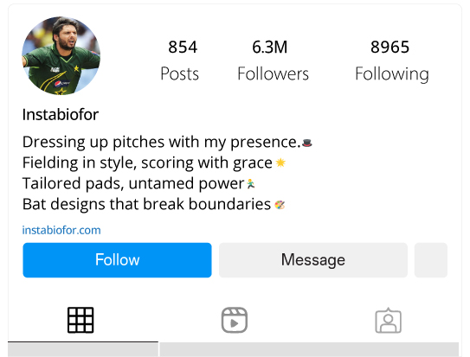Follow the Instabiofor account
This screenshot has width=470, height=357.
click(x=117, y=259)
